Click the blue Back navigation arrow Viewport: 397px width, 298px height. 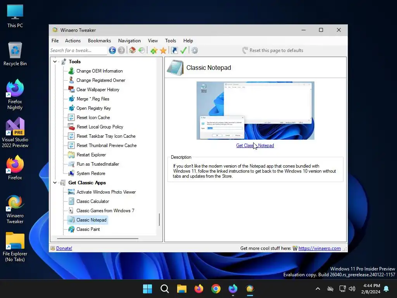pos(112,50)
